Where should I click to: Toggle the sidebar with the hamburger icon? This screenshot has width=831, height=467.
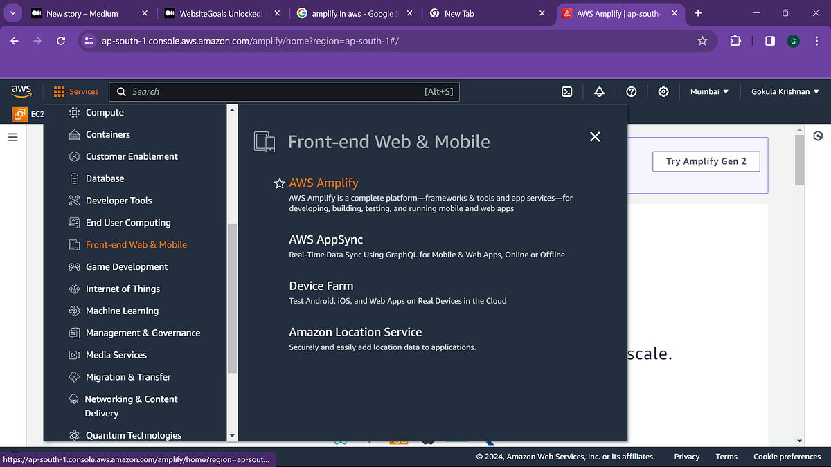[x=12, y=137]
